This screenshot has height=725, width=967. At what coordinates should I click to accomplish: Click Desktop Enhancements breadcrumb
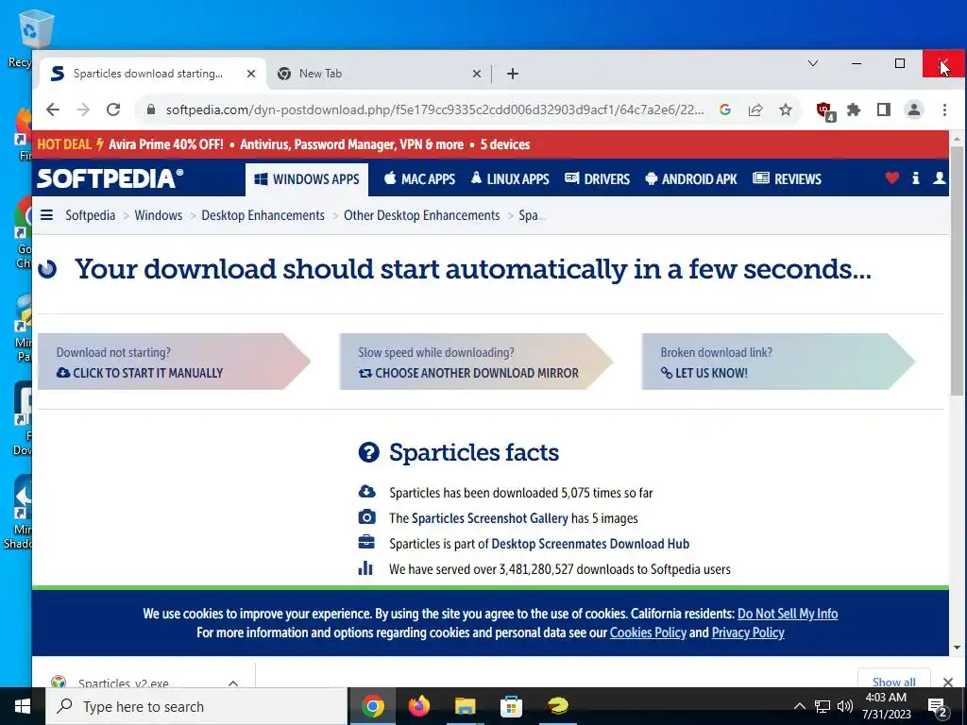263,215
